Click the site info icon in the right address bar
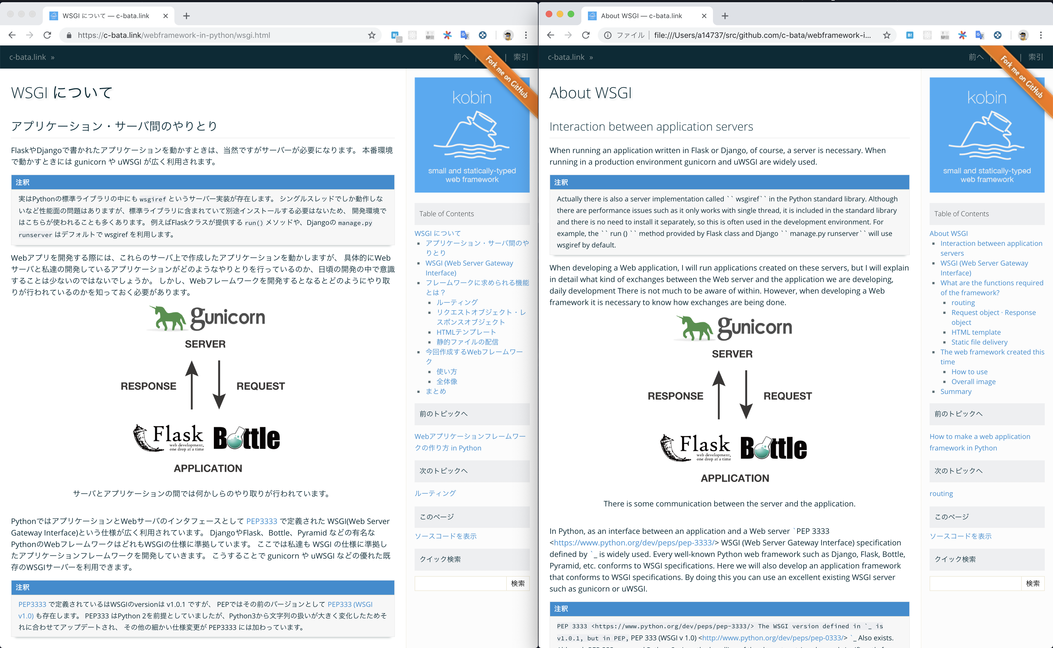This screenshot has height=648, width=1053. tap(607, 35)
